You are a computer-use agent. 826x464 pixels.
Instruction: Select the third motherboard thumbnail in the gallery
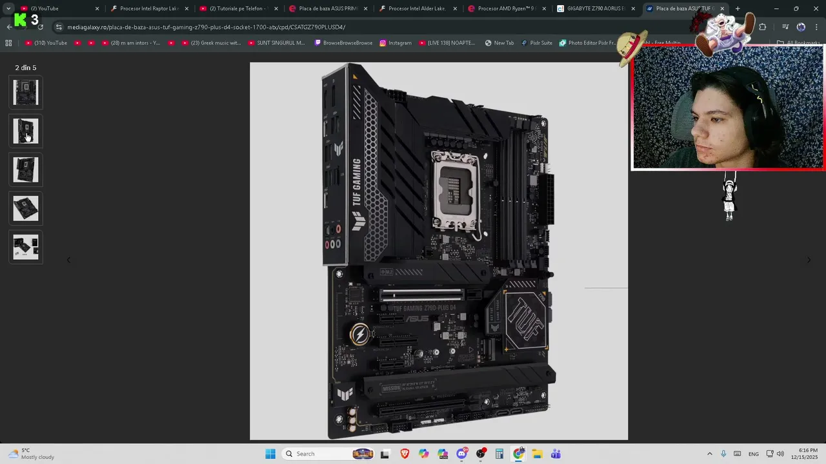click(x=26, y=170)
